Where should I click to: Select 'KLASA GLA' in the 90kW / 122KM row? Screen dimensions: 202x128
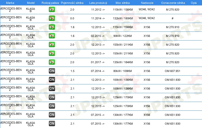[x=30, y=36]
